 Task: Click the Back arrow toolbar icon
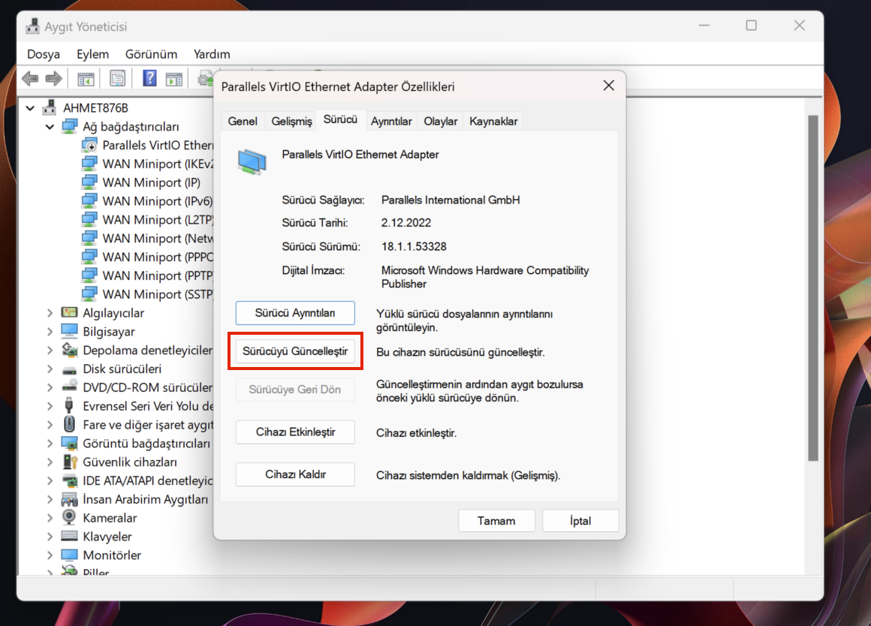tap(31, 78)
